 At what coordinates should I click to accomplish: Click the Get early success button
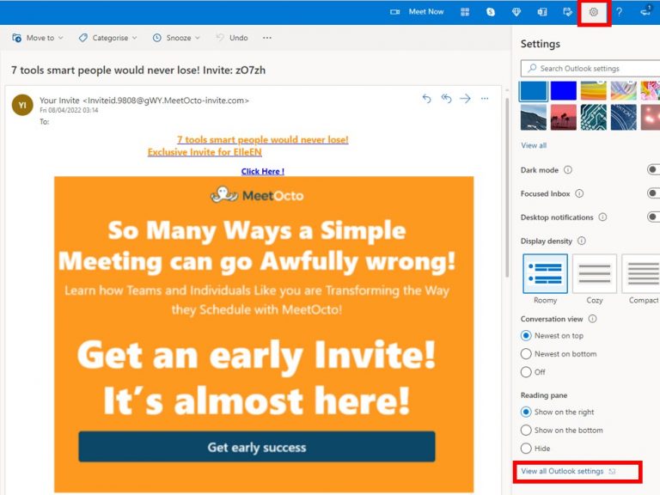[x=257, y=447]
